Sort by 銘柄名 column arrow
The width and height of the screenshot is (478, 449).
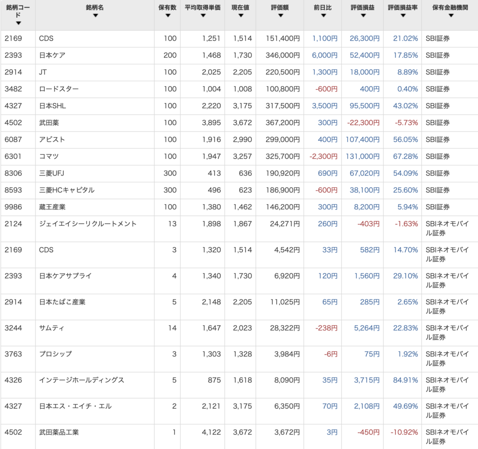(95, 15)
